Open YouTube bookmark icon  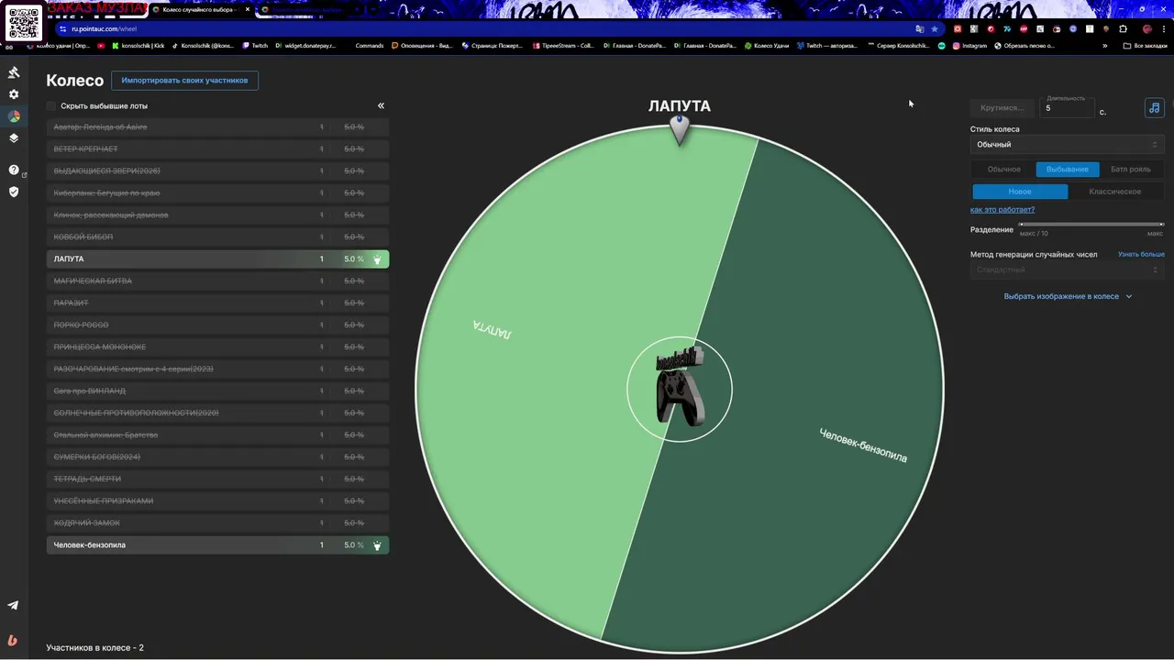[x=101, y=46]
